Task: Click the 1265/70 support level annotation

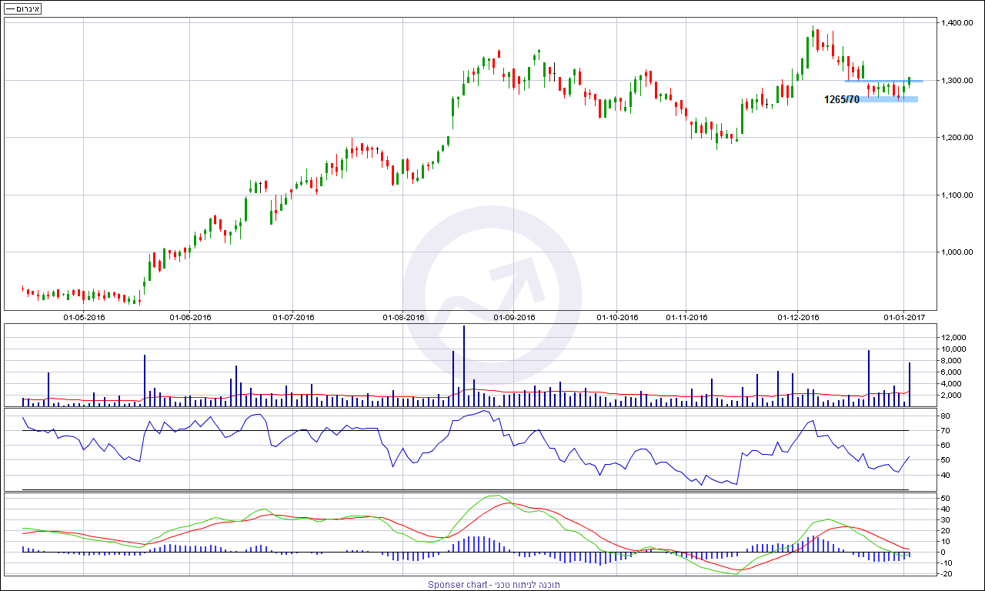Action: [841, 99]
